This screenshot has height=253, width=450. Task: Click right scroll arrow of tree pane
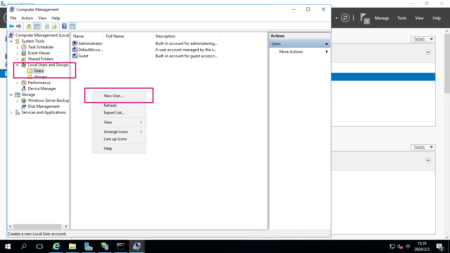pyautogui.click(x=66, y=227)
